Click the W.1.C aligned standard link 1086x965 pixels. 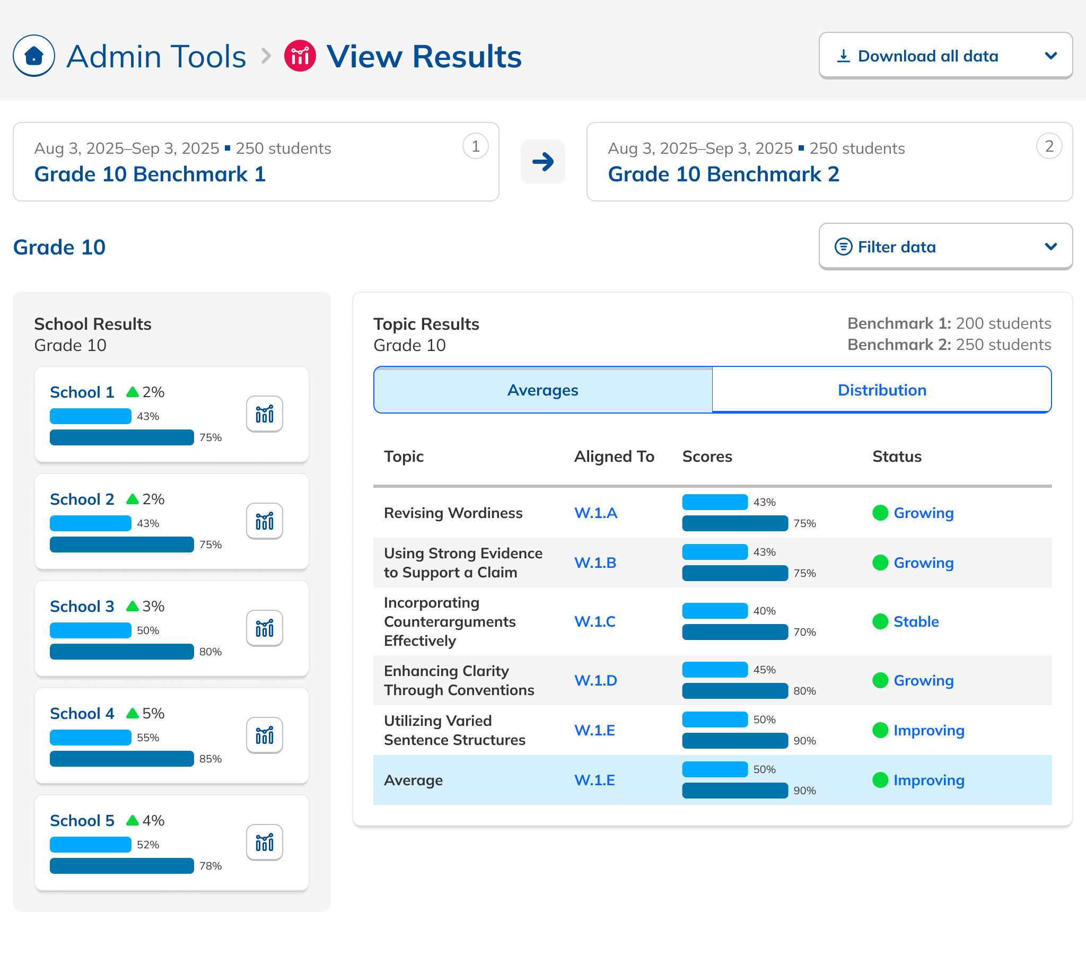(x=594, y=621)
